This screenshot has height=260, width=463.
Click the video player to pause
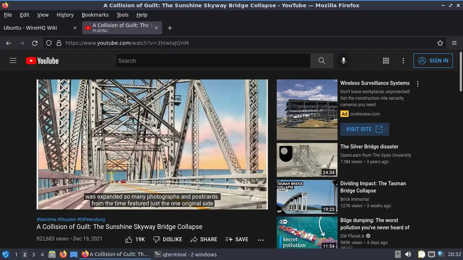click(x=152, y=144)
